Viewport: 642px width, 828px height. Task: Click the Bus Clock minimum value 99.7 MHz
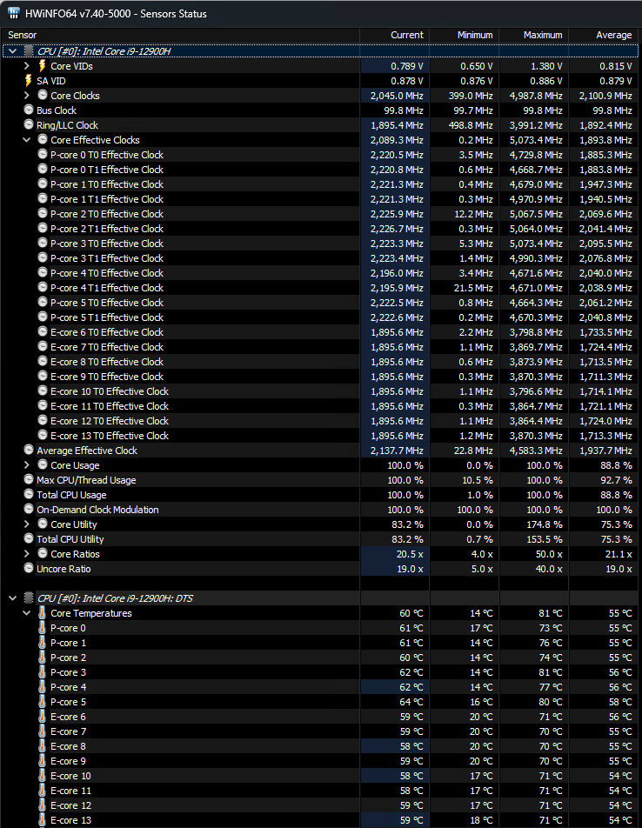[x=473, y=110]
